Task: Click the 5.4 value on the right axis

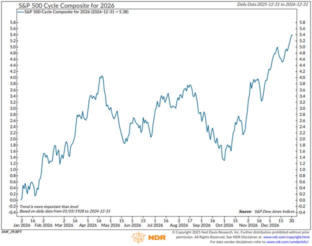Action: (302, 35)
